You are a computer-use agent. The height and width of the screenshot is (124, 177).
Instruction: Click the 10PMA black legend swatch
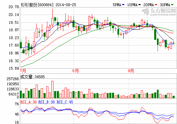point(140,5)
